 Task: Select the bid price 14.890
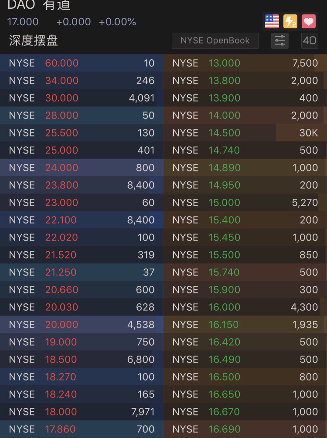coord(225,168)
